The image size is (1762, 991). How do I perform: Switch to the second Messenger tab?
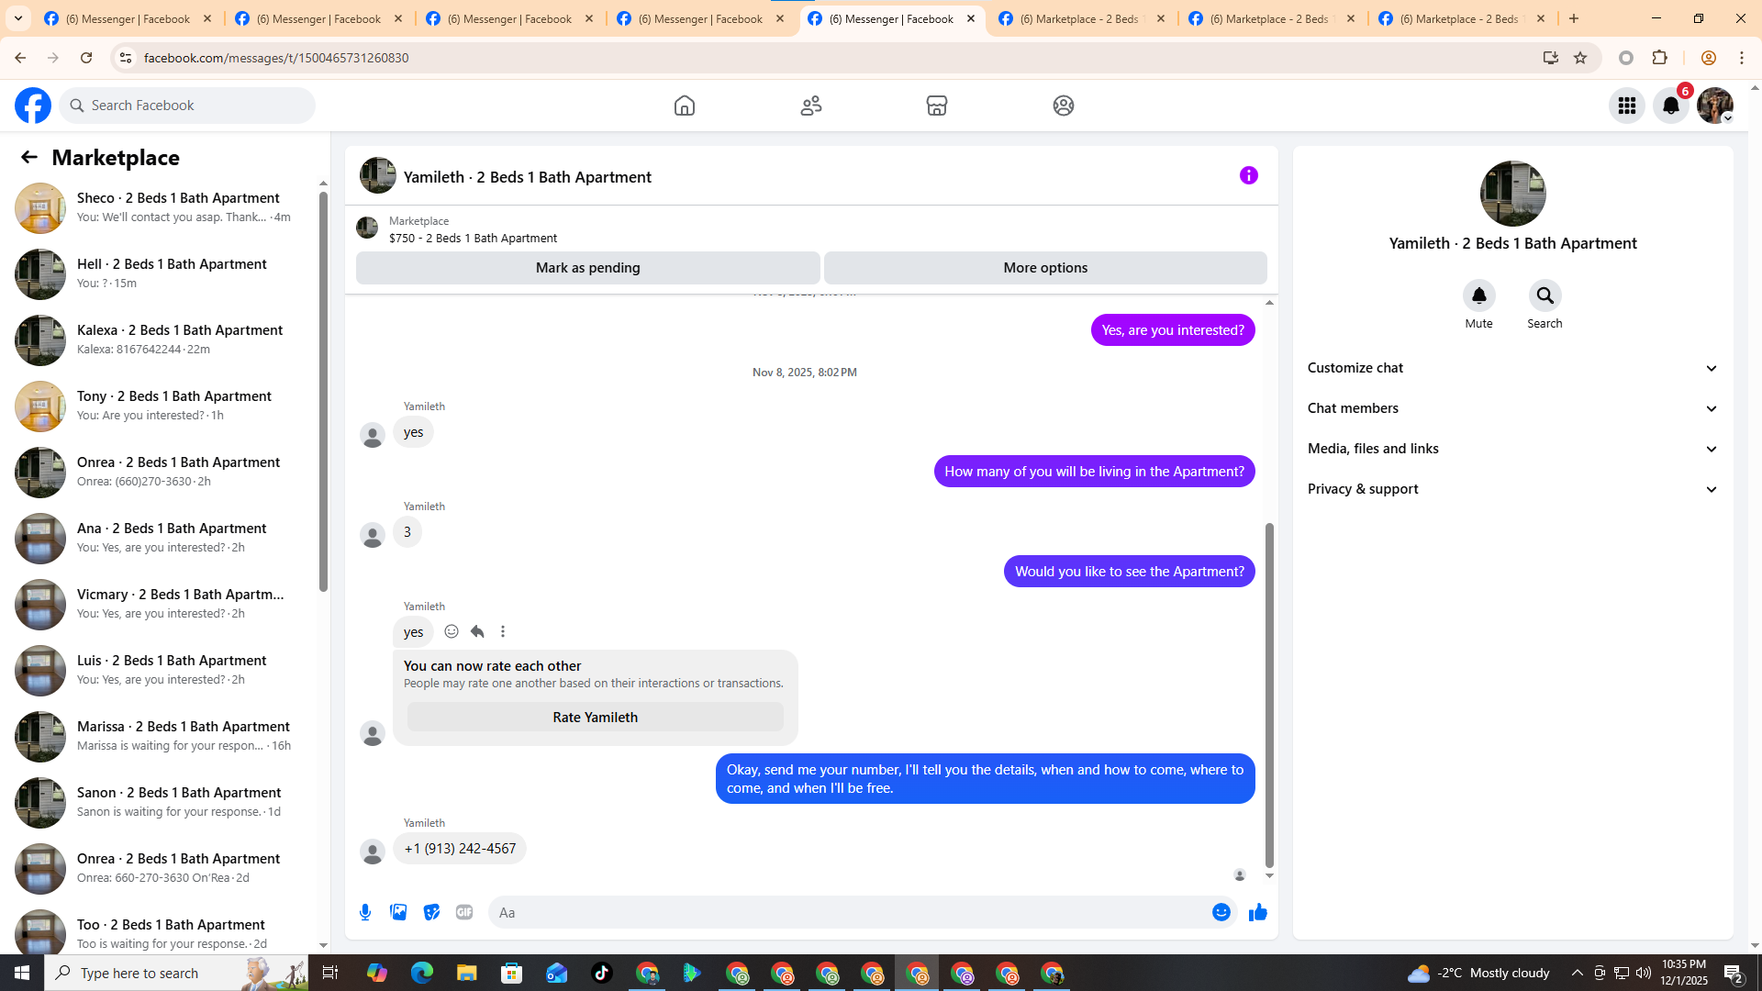[x=319, y=18]
